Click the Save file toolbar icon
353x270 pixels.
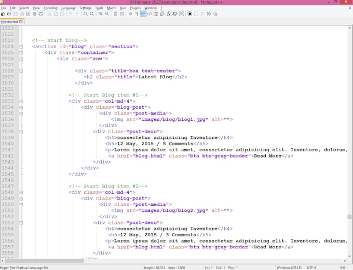click(x=15, y=14)
